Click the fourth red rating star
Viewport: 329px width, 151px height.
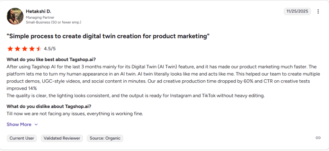[x=32, y=49]
